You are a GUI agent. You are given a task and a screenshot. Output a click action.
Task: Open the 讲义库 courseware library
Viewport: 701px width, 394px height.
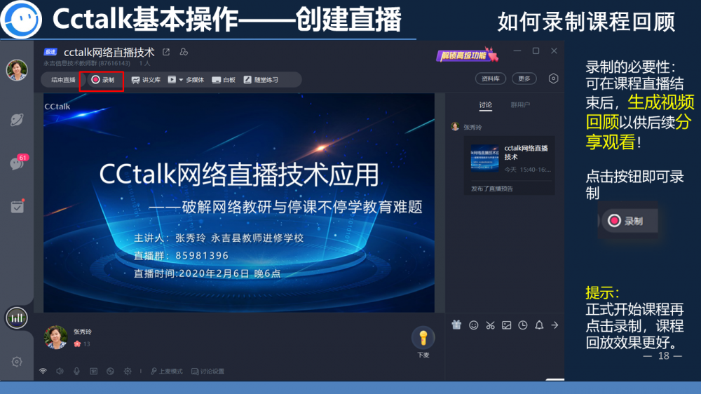click(x=146, y=80)
